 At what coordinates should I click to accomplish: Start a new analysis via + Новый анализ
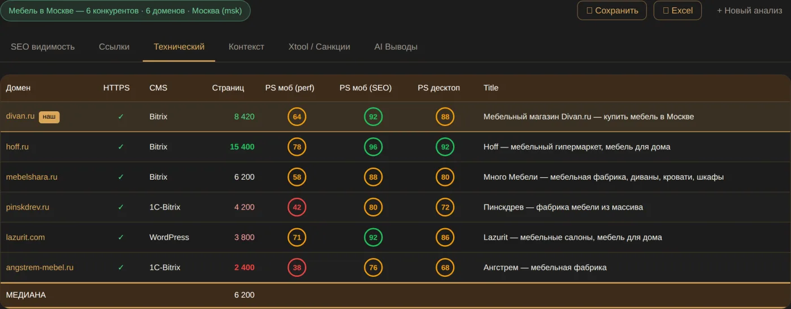[x=749, y=11]
